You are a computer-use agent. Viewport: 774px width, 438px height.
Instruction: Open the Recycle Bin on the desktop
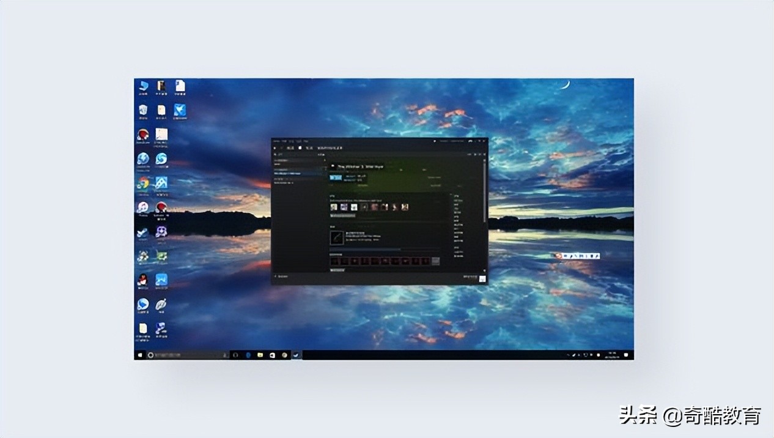[x=143, y=110]
